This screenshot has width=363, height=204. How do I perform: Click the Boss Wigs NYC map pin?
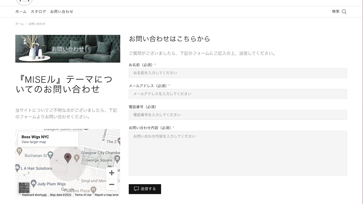tap(67, 158)
